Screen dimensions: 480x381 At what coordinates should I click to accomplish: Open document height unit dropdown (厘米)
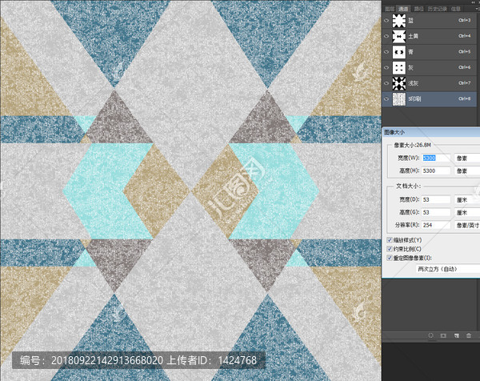tap(467, 213)
